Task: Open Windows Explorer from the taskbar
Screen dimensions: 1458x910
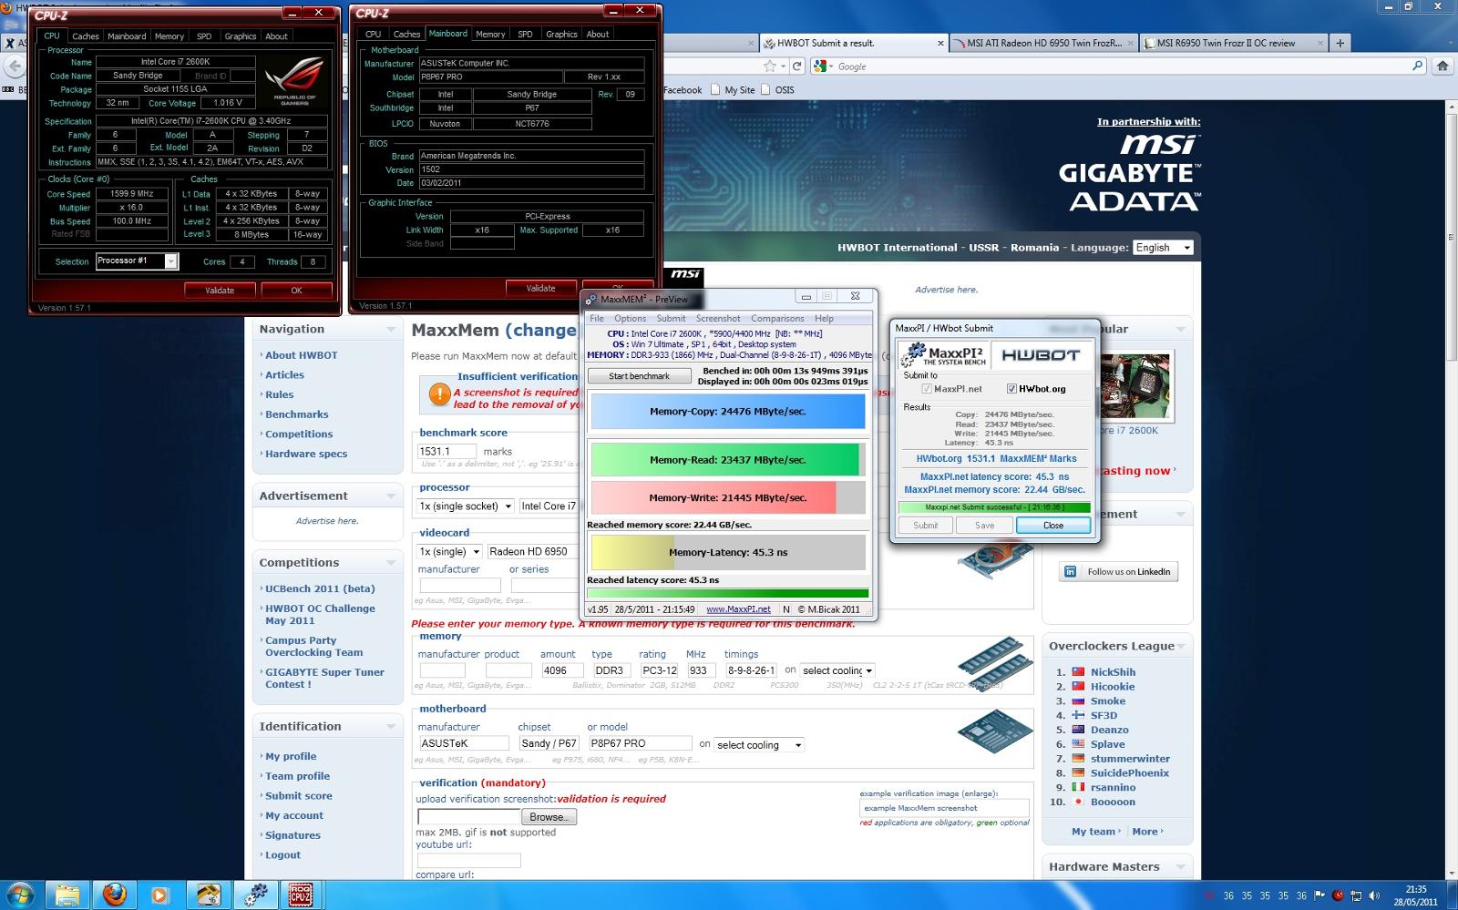Action: click(x=67, y=895)
